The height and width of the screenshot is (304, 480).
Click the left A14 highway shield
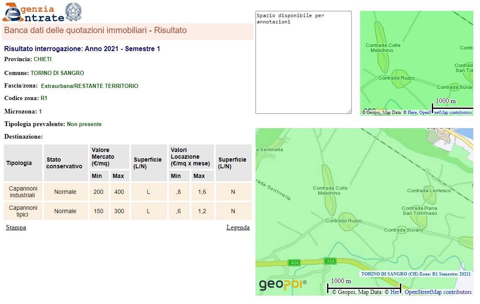pyautogui.click(x=294, y=263)
